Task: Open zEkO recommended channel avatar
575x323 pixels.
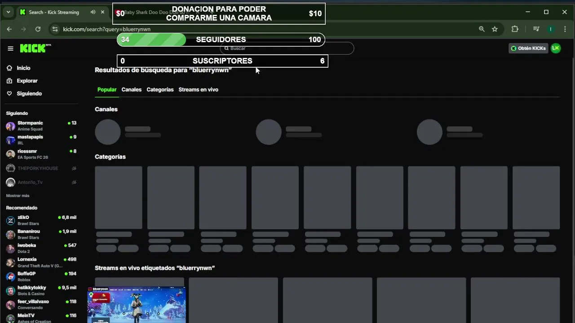Action: 10,220
